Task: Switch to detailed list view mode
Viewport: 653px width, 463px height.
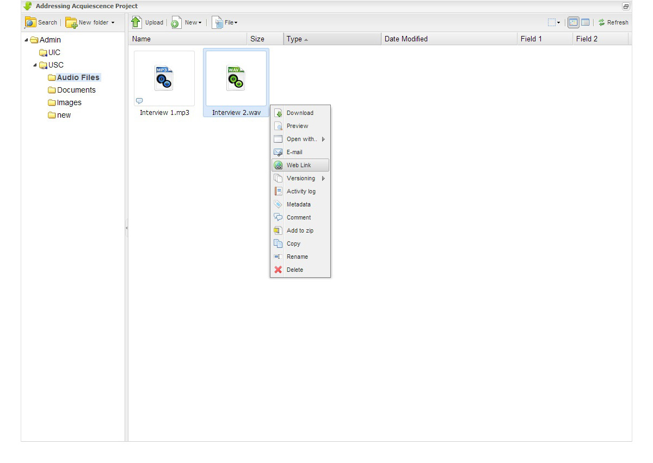Action: (585, 22)
